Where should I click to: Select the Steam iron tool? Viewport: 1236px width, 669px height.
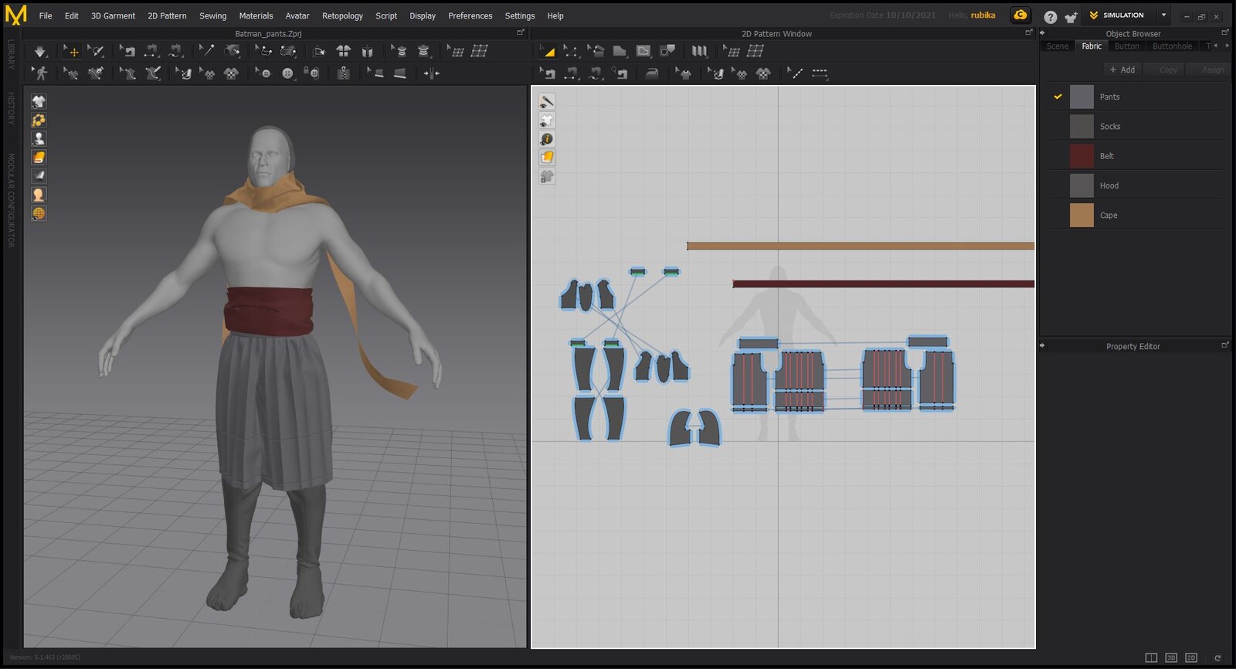click(x=652, y=73)
